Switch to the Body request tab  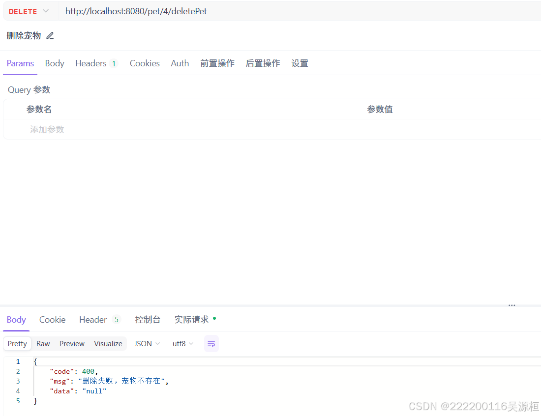(x=54, y=63)
